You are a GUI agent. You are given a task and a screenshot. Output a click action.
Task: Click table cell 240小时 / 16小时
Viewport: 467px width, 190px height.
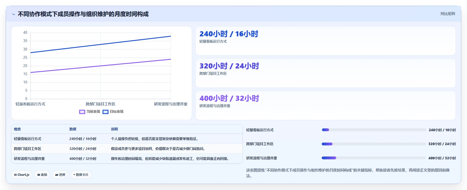83,139
